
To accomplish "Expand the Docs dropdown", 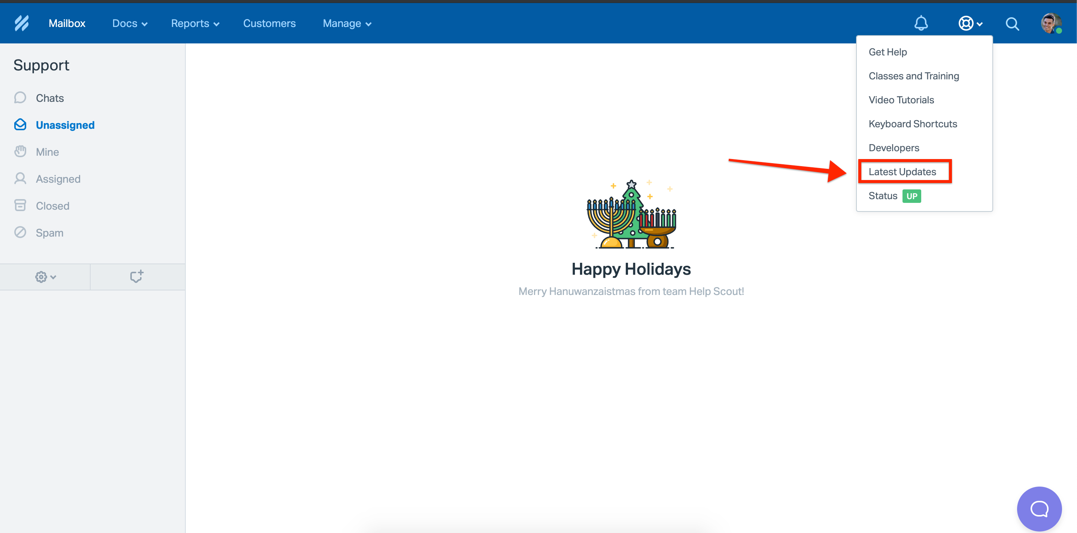I will coord(130,24).
